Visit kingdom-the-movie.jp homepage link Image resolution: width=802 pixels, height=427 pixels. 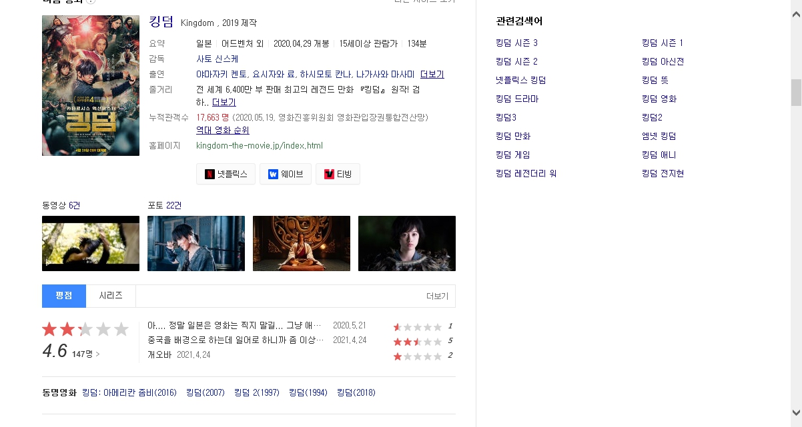[260, 145]
